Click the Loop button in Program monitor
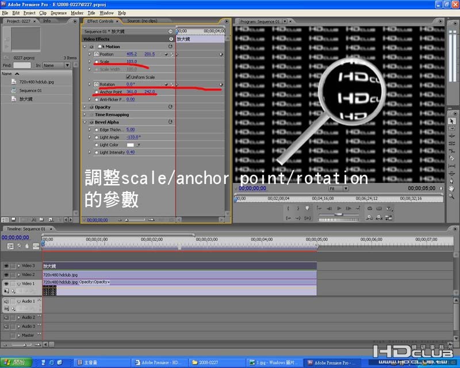Image resolution: width=460 pixels, height=368 pixels. click(370, 208)
